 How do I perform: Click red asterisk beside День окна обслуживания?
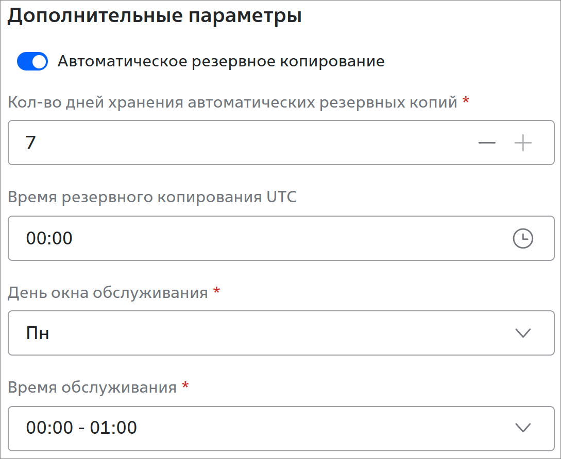[x=216, y=290]
